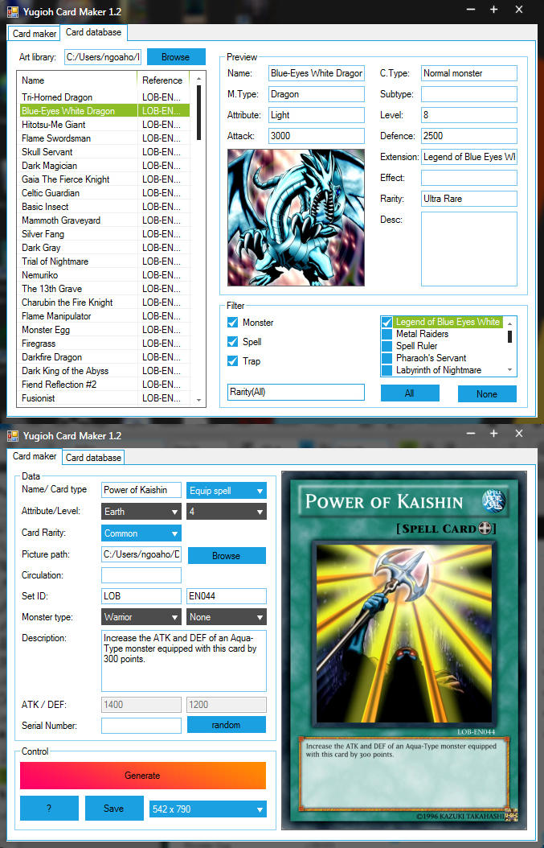This screenshot has width=544, height=848.
Task: Check the Pharaoh's Servant set
Action: coord(387,358)
